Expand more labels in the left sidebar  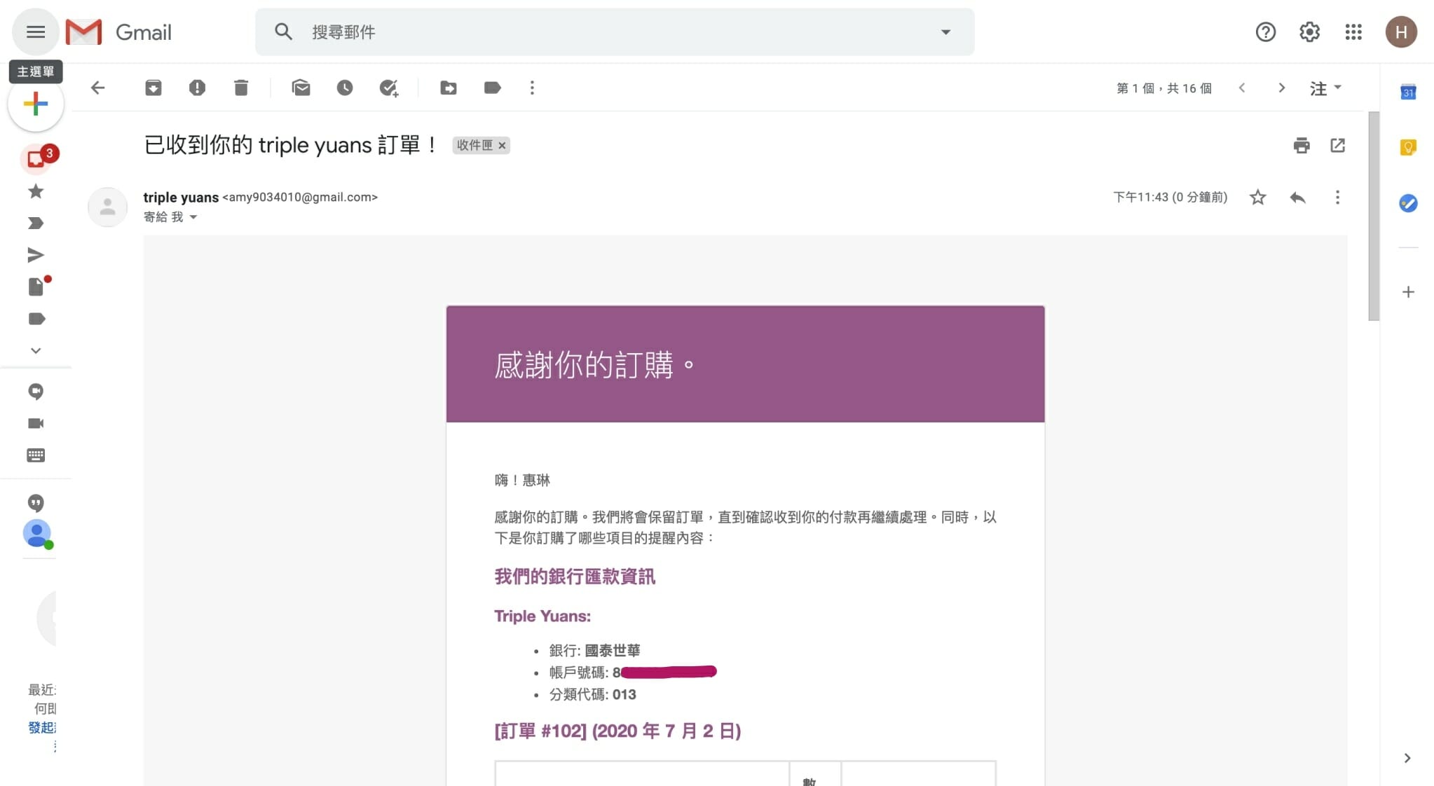tap(36, 350)
